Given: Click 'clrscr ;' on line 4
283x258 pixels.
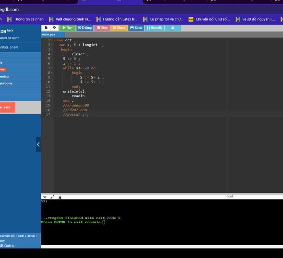Looking at the screenshot, I should point(80,54).
